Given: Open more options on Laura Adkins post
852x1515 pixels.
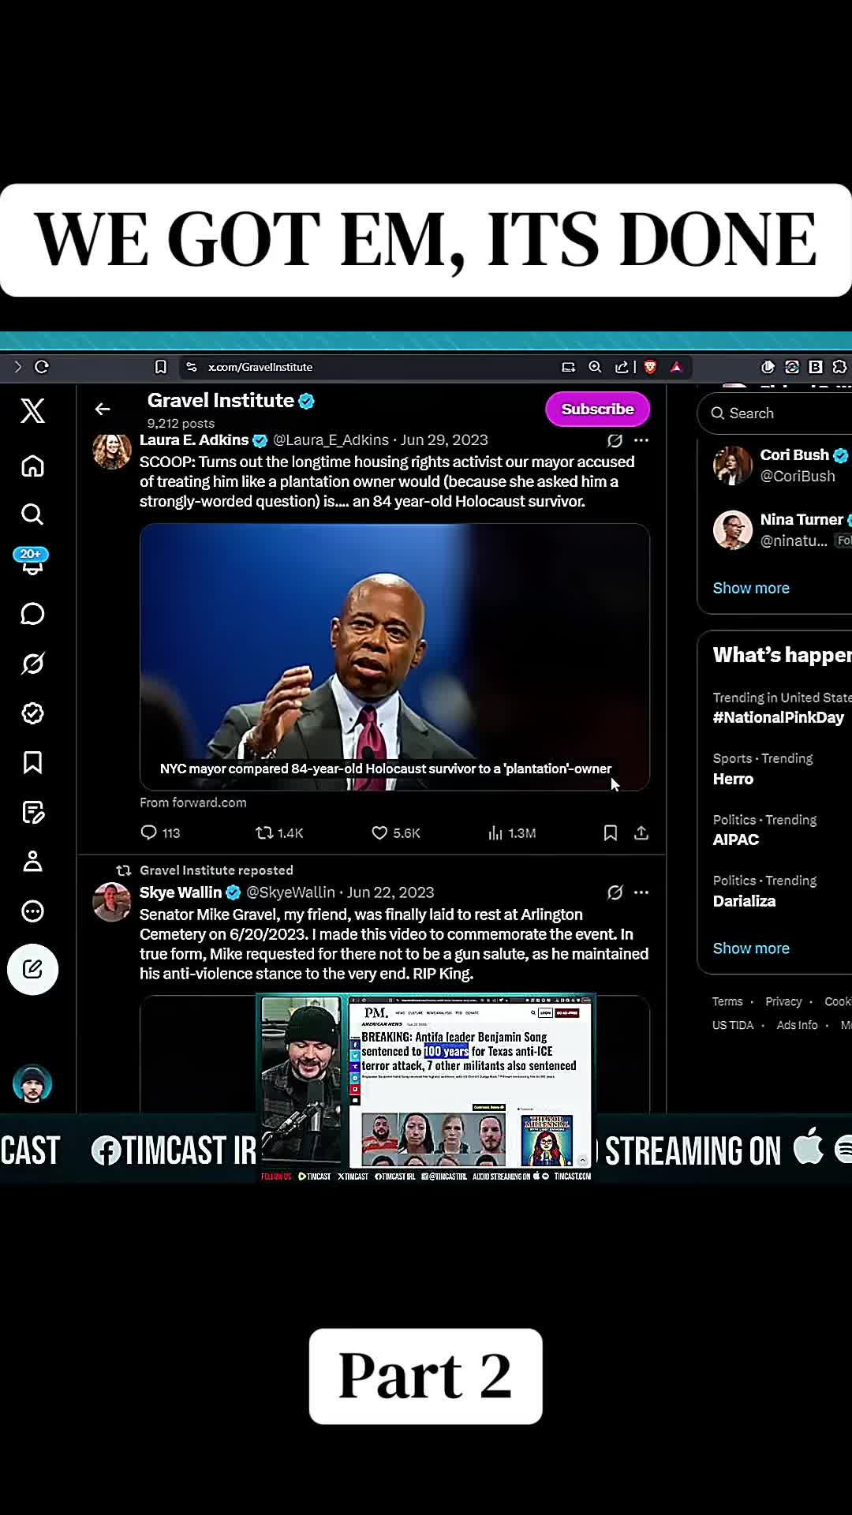Looking at the screenshot, I should tap(641, 440).
